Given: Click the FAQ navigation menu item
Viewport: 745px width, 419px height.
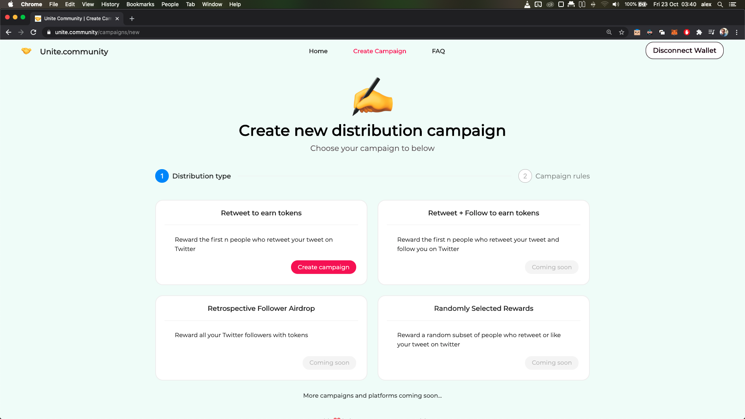Looking at the screenshot, I should pos(438,51).
